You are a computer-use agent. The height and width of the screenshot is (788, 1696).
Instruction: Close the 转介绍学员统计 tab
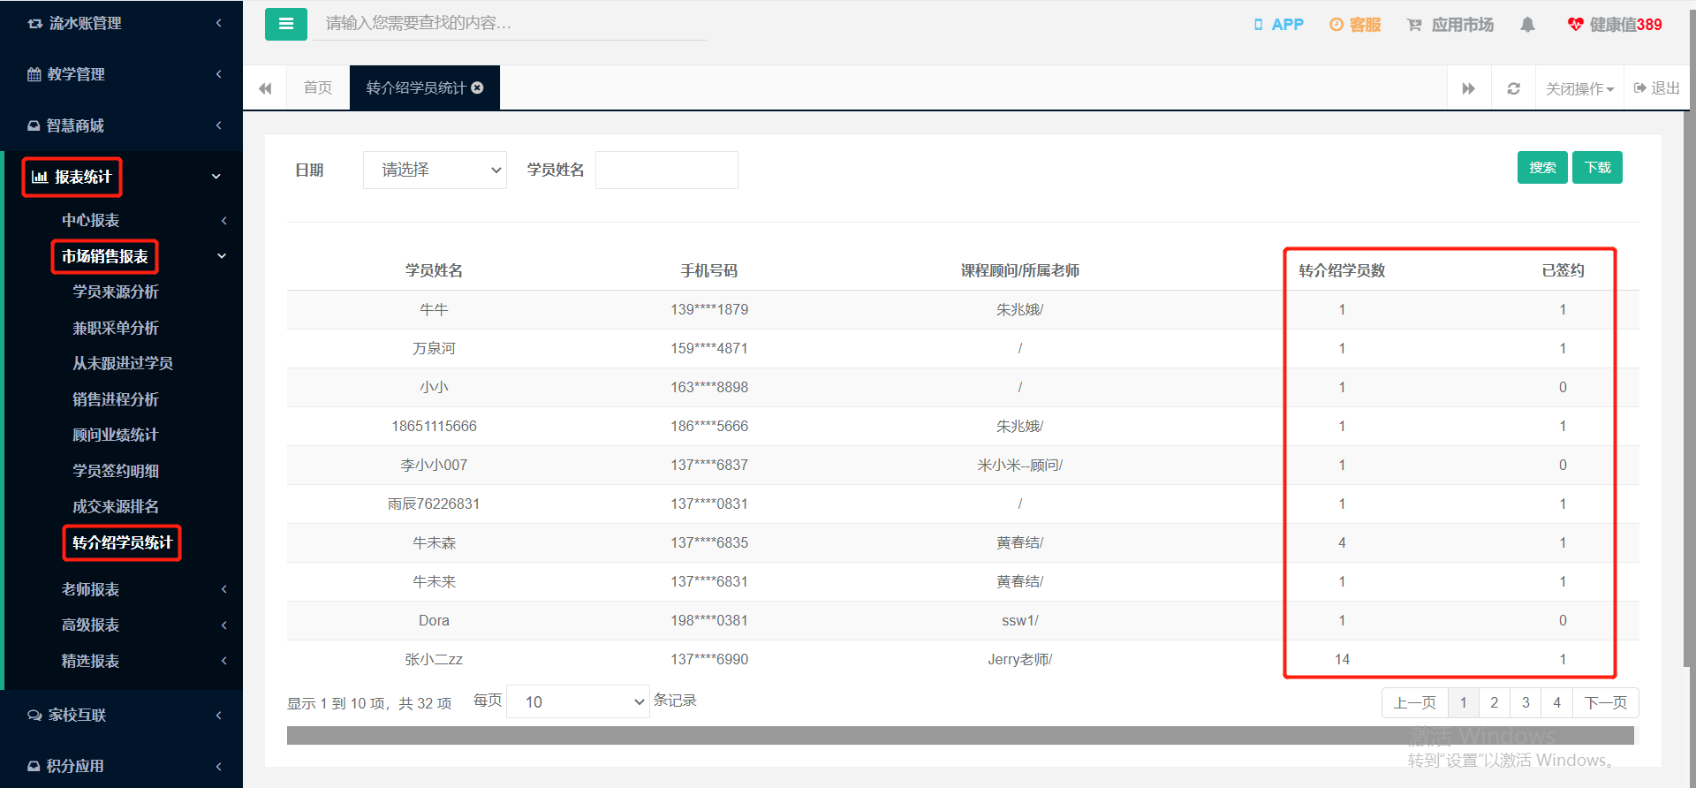click(x=478, y=87)
